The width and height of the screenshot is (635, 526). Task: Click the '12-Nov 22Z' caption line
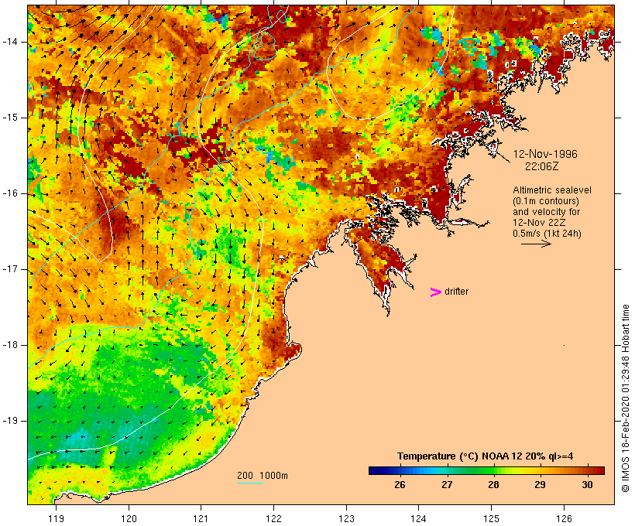[x=539, y=223]
